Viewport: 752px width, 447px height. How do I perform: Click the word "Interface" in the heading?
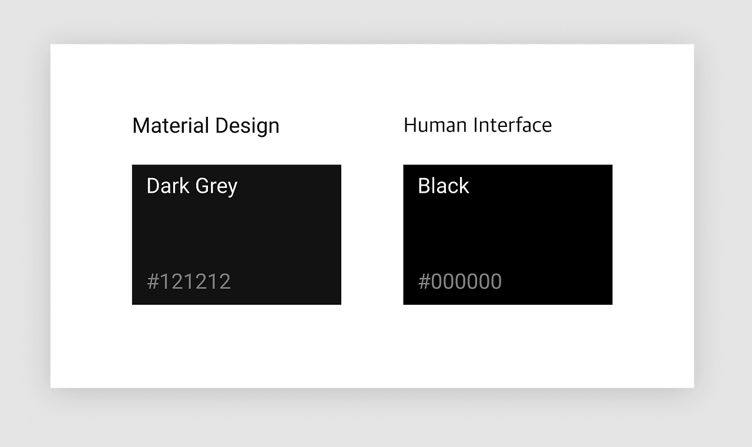pyautogui.click(x=513, y=125)
